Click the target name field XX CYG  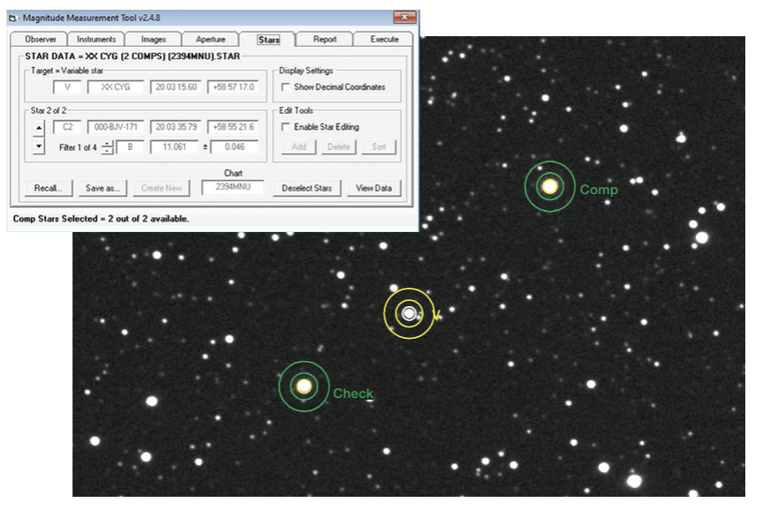[x=116, y=87]
